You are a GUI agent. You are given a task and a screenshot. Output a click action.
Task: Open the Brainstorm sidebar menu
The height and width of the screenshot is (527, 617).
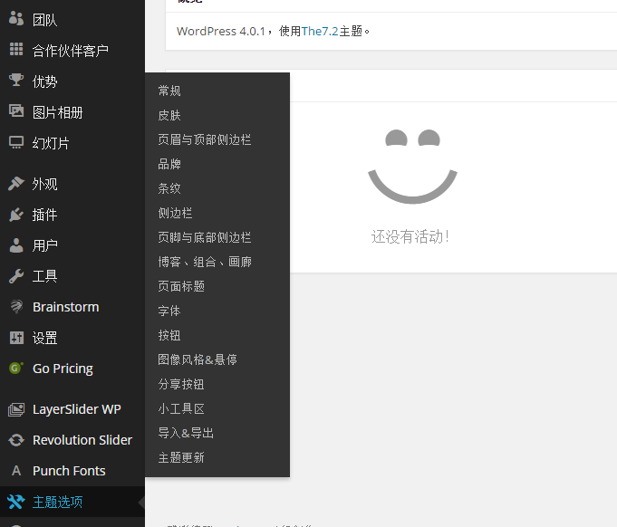(x=65, y=307)
